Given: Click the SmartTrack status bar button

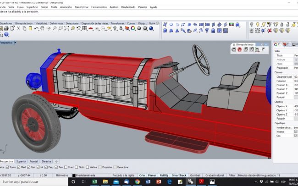Looking at the screenshot, I should pyautogui.click(x=179, y=175).
